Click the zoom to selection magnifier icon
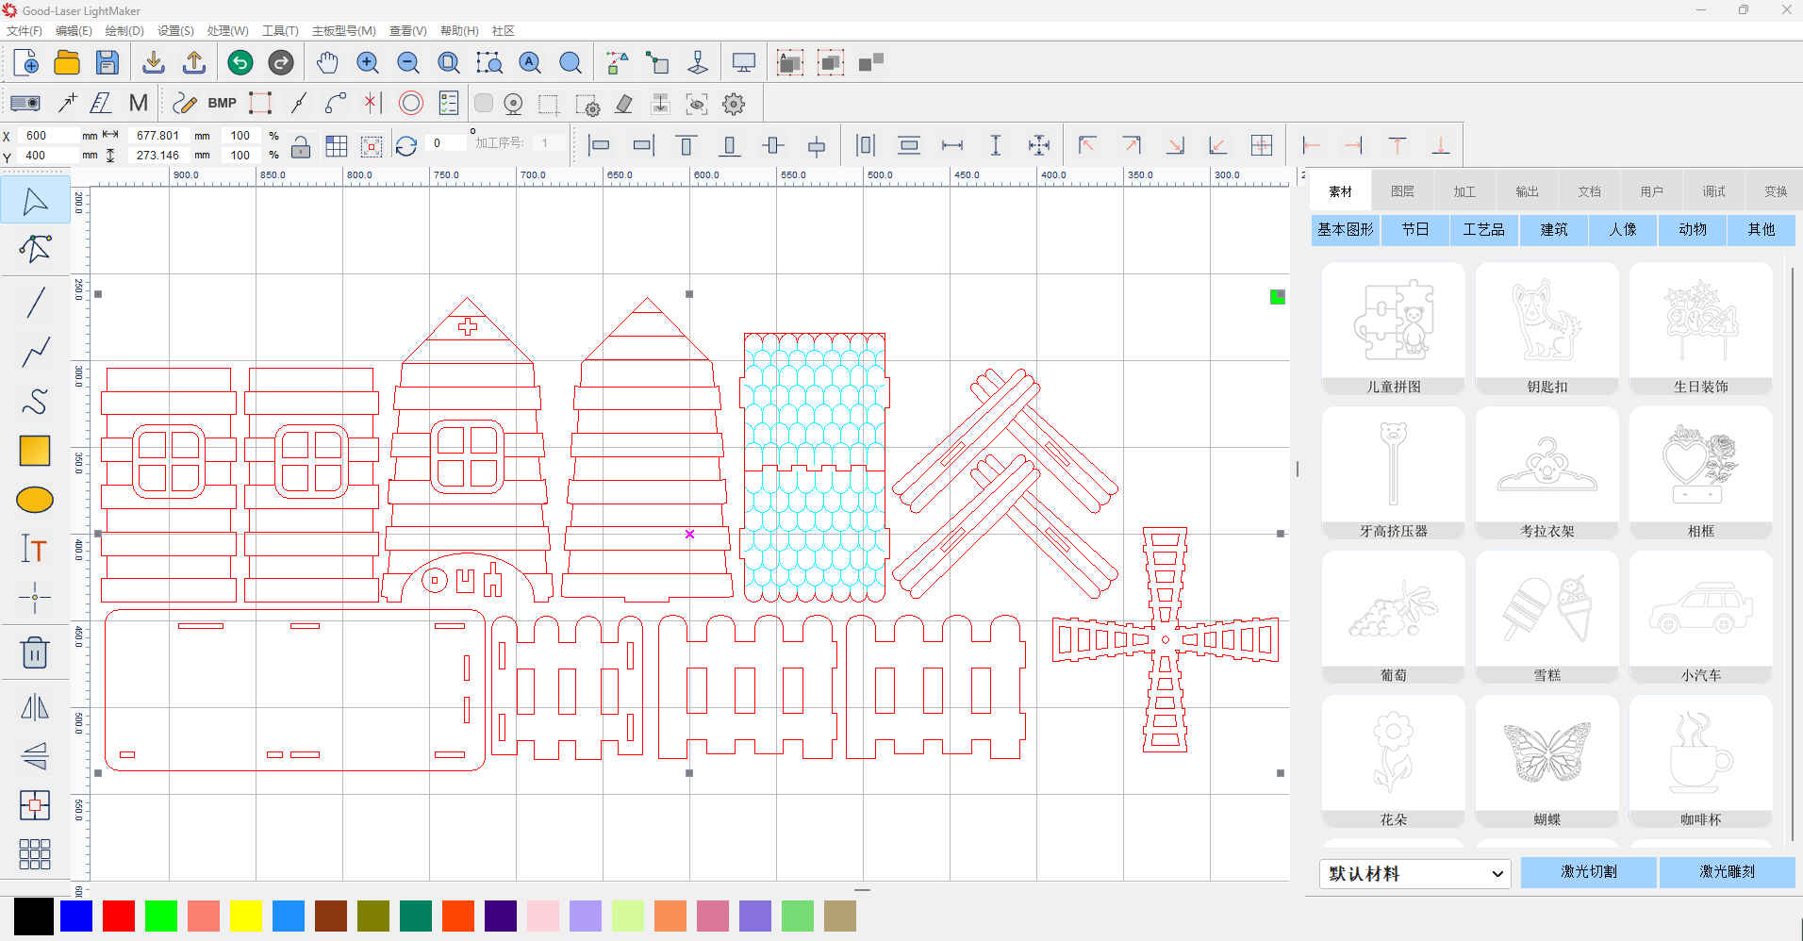Viewport: 1803px width, 941px height. [x=489, y=62]
